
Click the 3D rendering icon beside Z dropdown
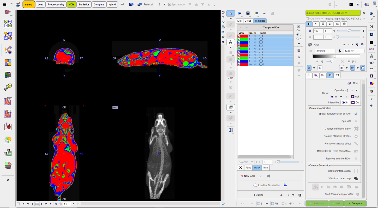pyautogui.click(x=300, y=195)
